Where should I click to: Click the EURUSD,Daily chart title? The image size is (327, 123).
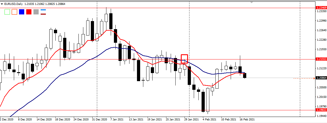click(13, 4)
